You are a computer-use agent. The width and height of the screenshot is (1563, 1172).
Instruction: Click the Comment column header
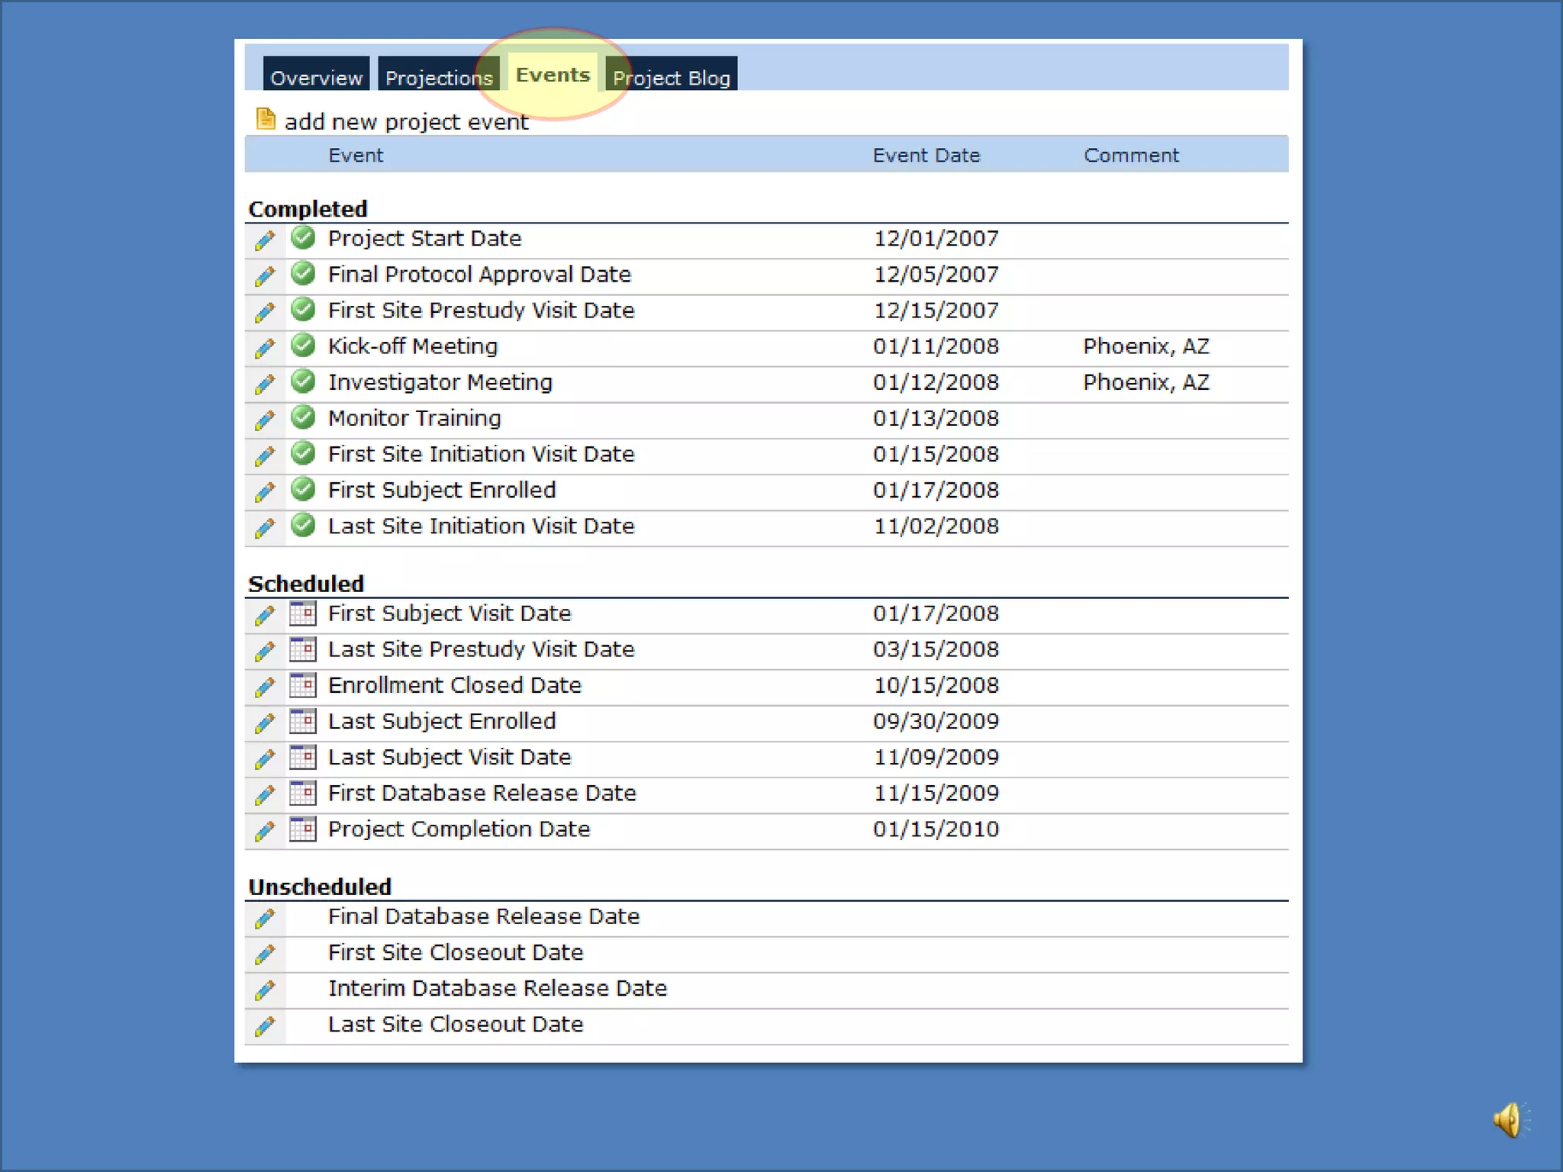[x=1131, y=155]
